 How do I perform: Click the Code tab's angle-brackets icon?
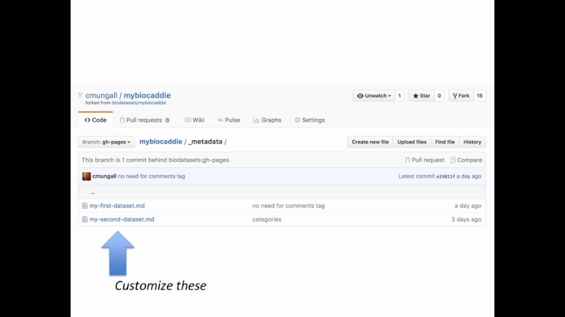[87, 120]
